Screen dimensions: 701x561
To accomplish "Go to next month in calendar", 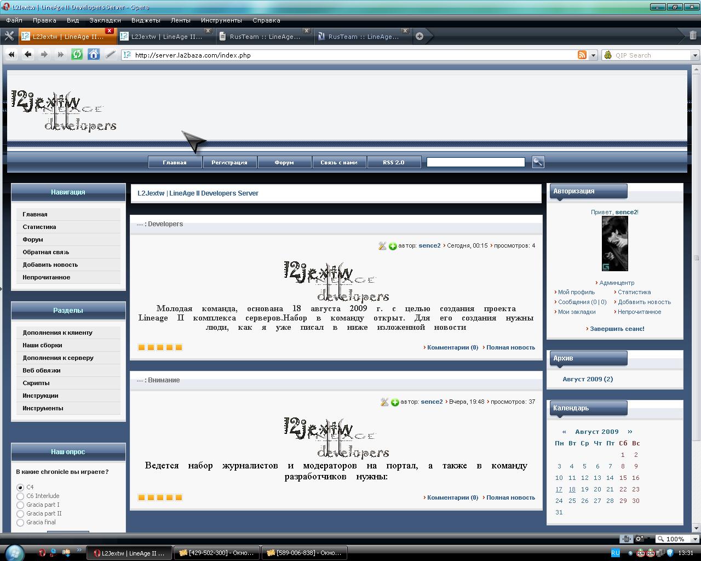I will [x=630, y=432].
